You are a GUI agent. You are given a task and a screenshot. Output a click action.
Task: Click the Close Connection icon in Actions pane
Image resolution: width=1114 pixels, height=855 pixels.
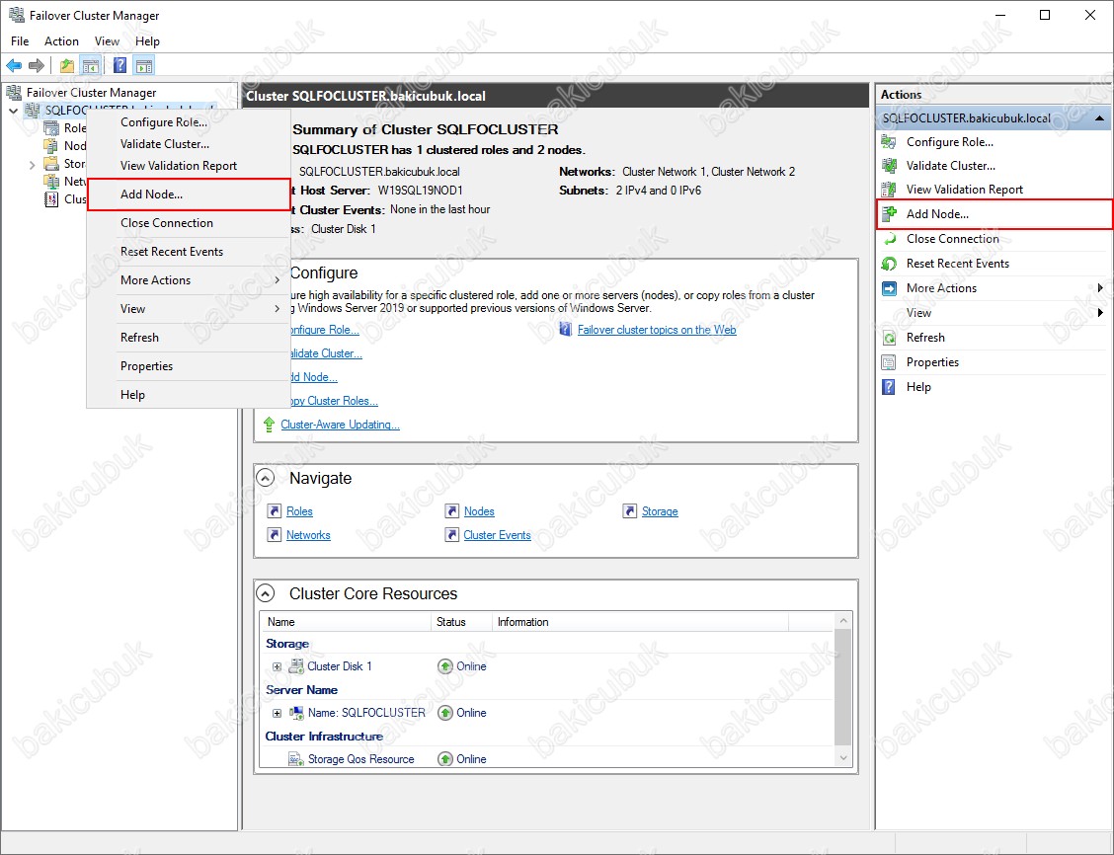[889, 239]
